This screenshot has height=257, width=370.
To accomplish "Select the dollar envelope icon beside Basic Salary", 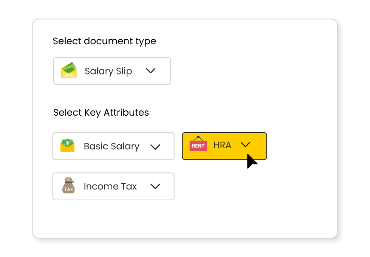I will tap(67, 146).
